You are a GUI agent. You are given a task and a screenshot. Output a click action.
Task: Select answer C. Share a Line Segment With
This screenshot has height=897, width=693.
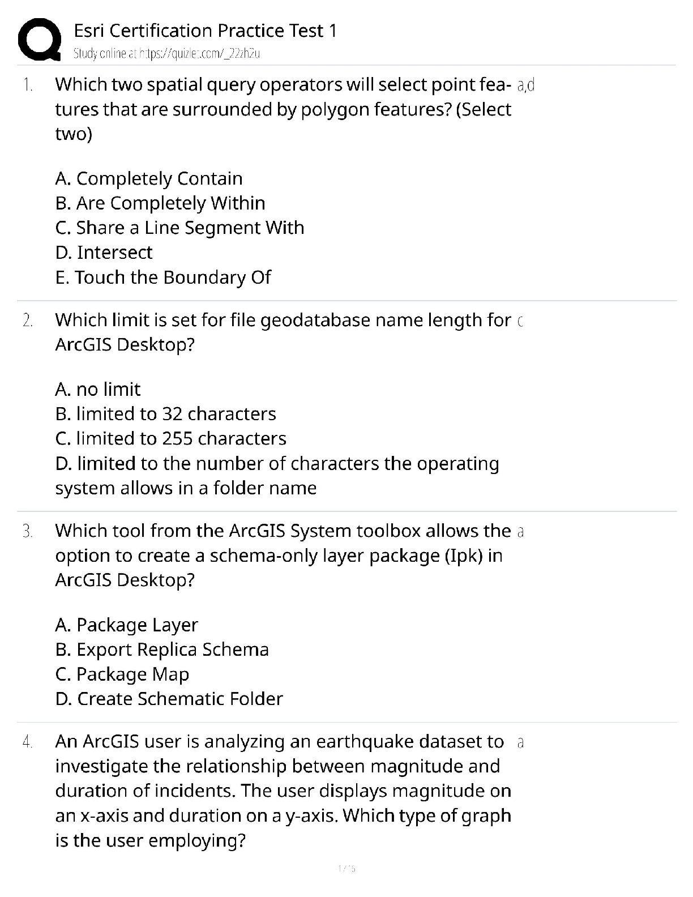(179, 228)
